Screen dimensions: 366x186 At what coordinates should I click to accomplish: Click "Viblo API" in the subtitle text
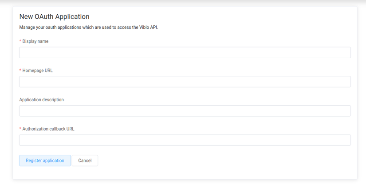click(149, 28)
